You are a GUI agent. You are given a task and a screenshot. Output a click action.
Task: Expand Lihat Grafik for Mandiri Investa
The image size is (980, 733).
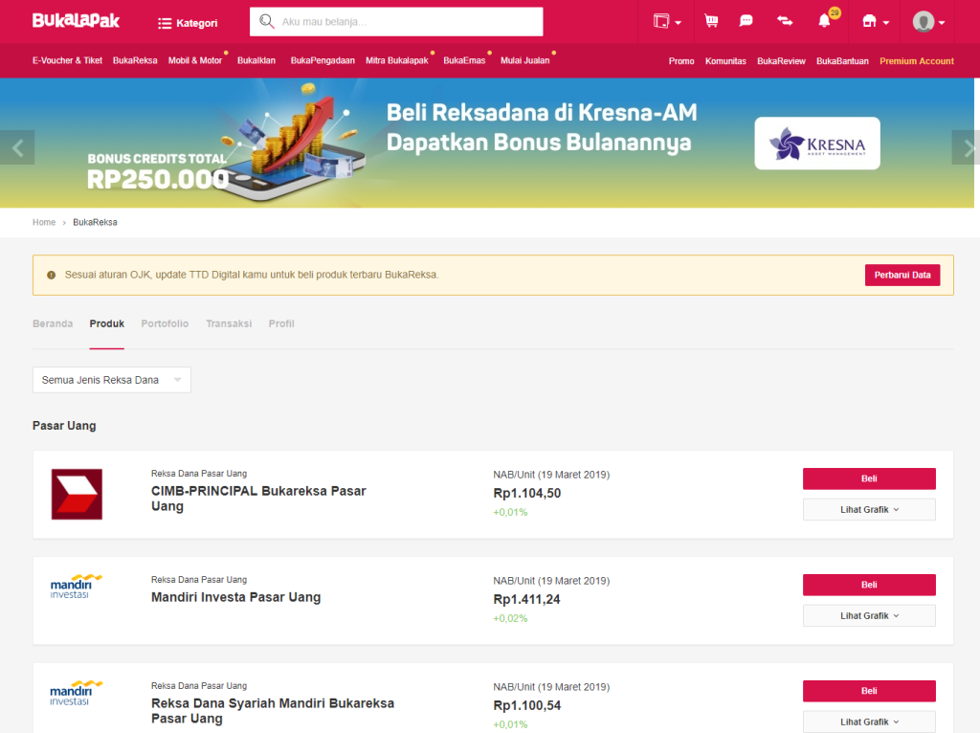click(x=869, y=616)
